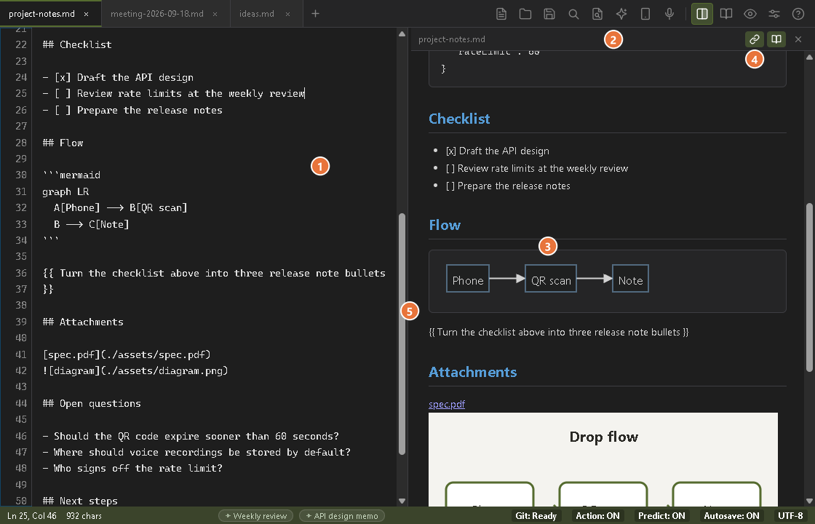Close the meeting-2026-09-18.md tab
The width and height of the screenshot is (815, 524).
pos(215,14)
